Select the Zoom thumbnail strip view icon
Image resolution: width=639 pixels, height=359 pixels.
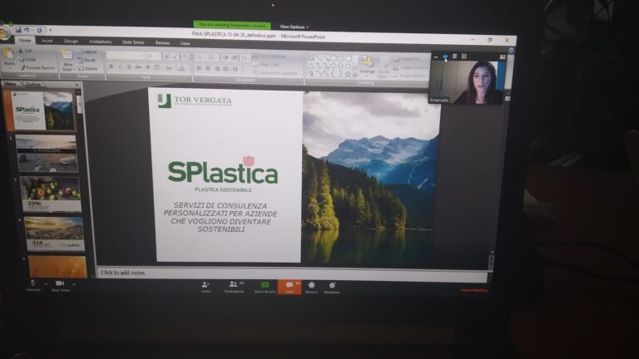[454, 57]
